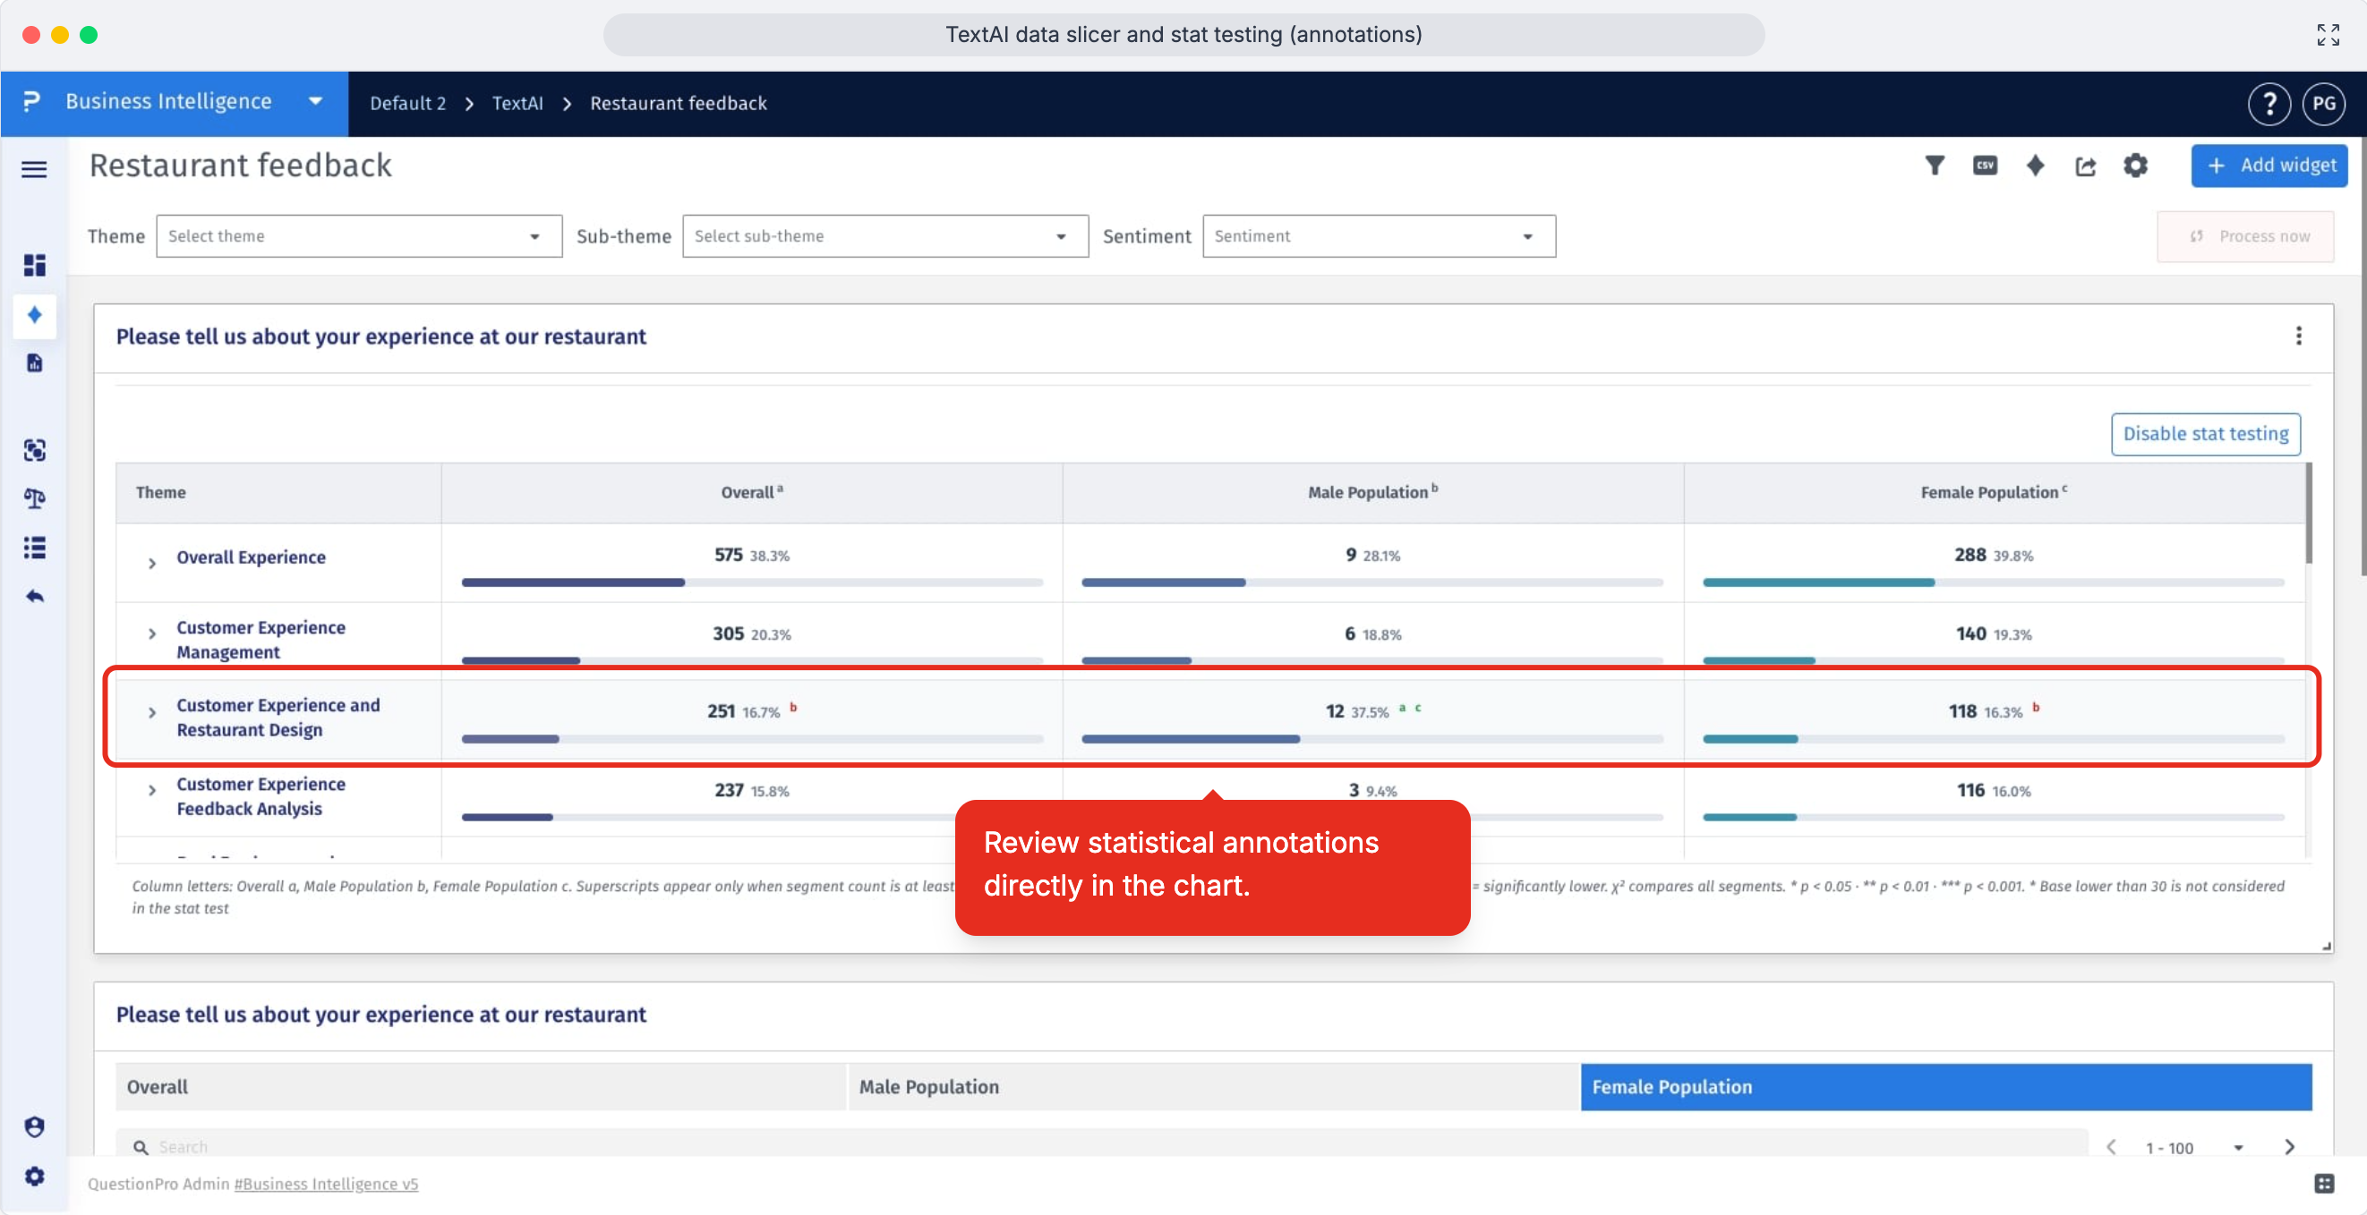Click Overall Experience female population bar
This screenshot has height=1215, width=2367.
coord(1993,582)
